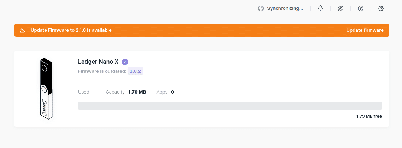Click the Ledger Nano X device illustration

click(x=46, y=88)
